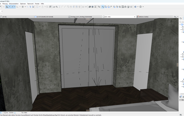The image size is (184, 116).
Task: Toggle the guide lines ruler icon
Action: tap(7, 7)
